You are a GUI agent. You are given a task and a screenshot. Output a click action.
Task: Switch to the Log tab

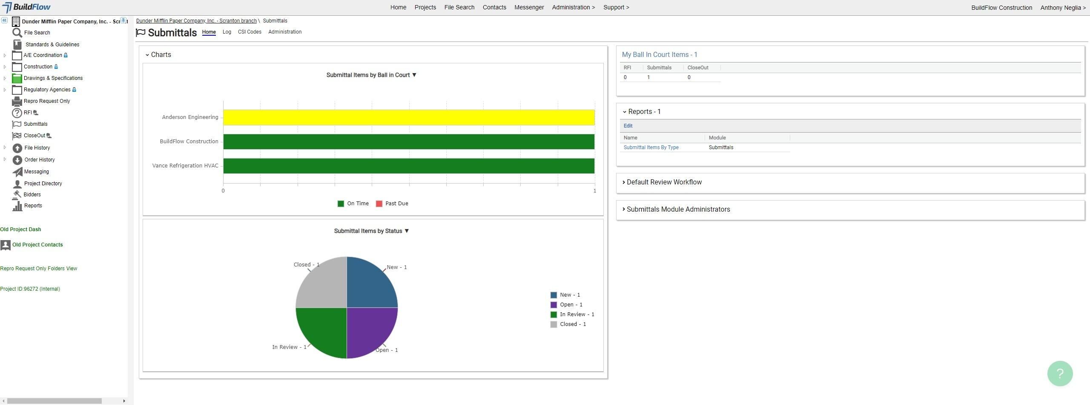(227, 32)
